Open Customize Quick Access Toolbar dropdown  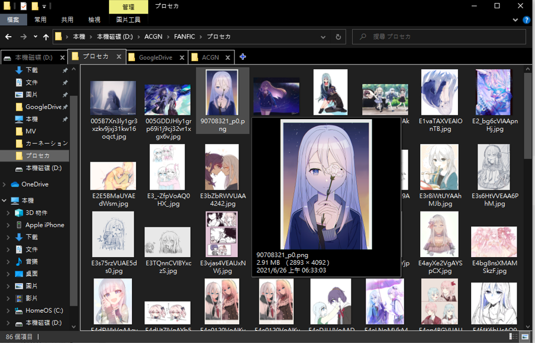[x=44, y=6]
